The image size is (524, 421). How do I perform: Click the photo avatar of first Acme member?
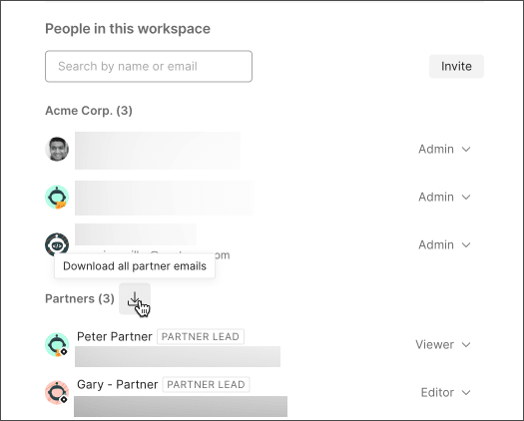57,149
